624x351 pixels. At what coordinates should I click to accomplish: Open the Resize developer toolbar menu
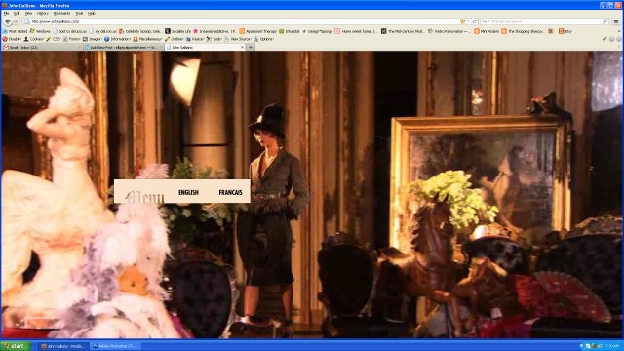pyautogui.click(x=195, y=39)
